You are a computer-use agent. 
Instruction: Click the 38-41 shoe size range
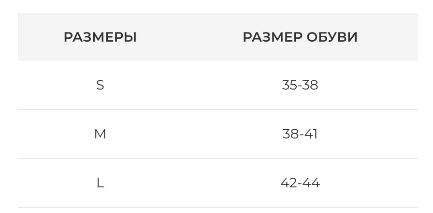(x=300, y=134)
